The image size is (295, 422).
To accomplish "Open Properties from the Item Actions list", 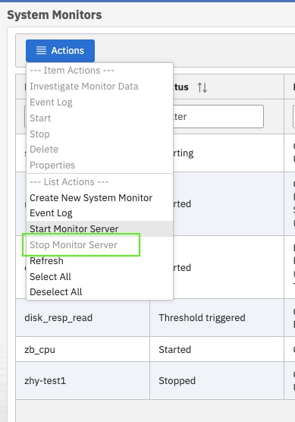I will coord(52,165).
